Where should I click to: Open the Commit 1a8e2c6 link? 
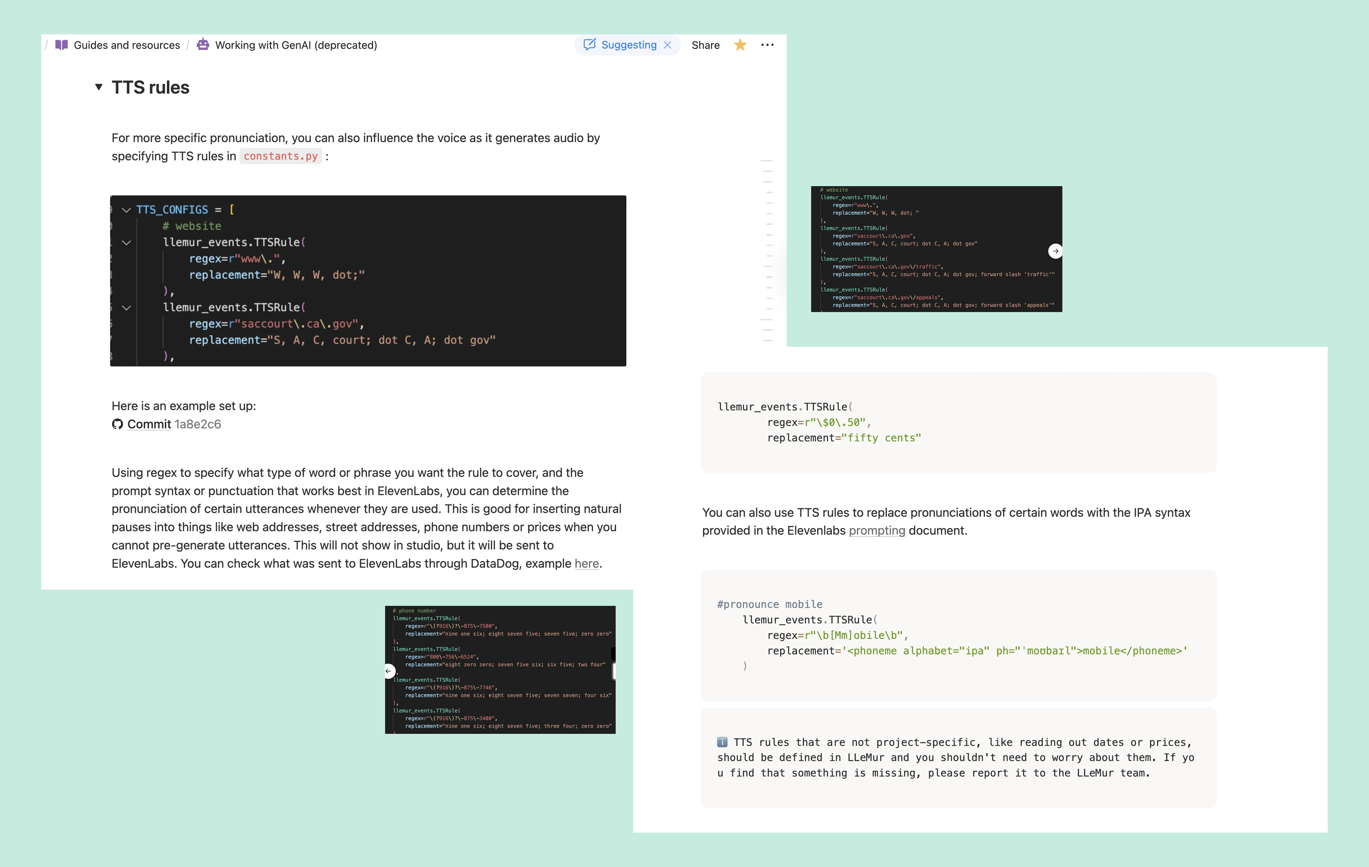click(x=149, y=424)
